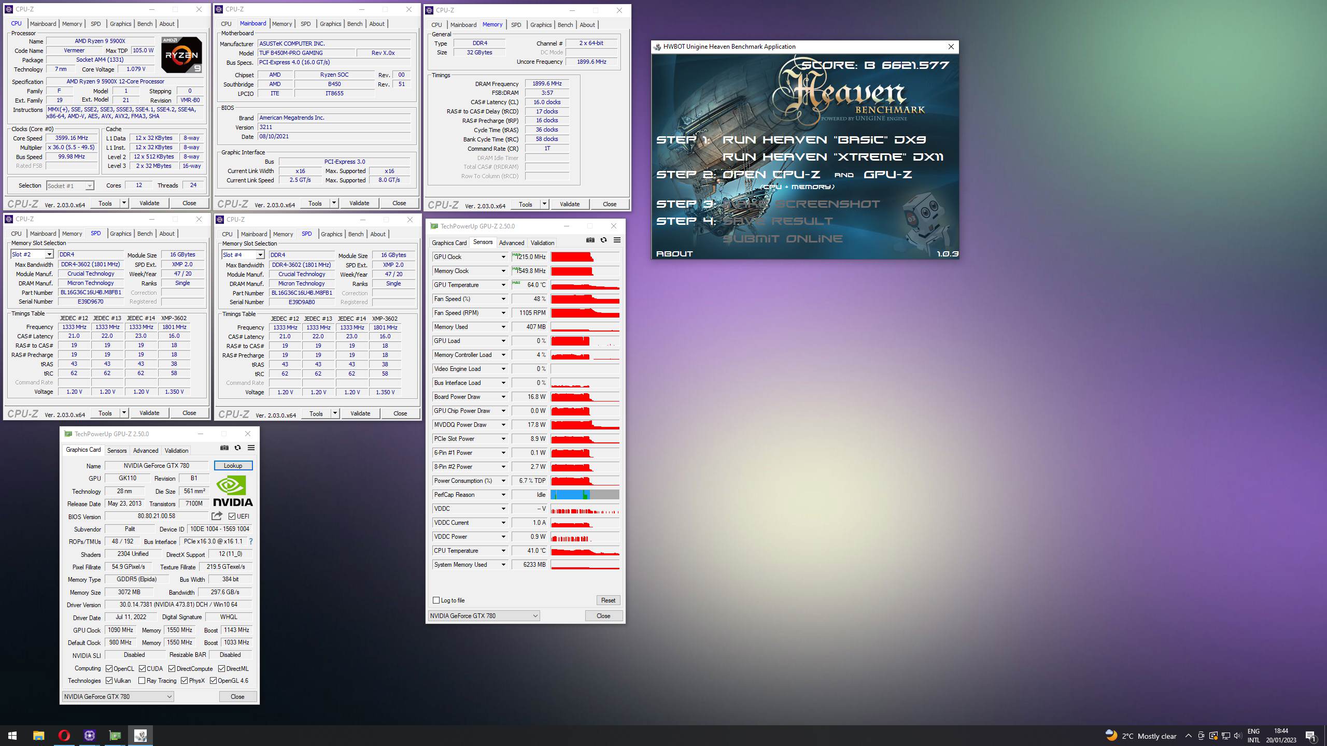Image resolution: width=1327 pixels, height=746 pixels.
Task: Click the Lookup button in GPU-Z
Action: (x=233, y=466)
